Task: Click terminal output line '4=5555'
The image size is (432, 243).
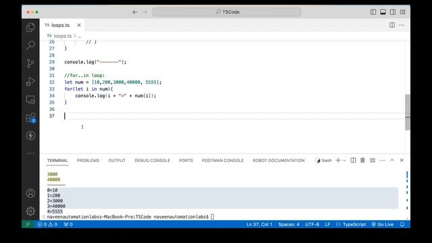Action: tap(55, 211)
